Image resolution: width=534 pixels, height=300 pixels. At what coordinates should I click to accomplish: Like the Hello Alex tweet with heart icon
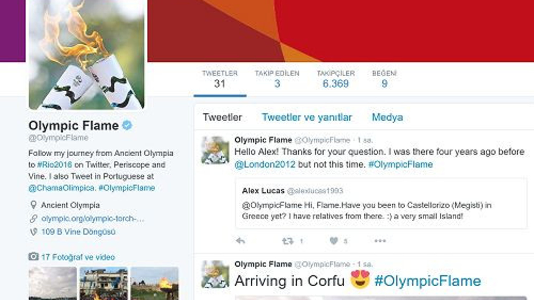334,241
